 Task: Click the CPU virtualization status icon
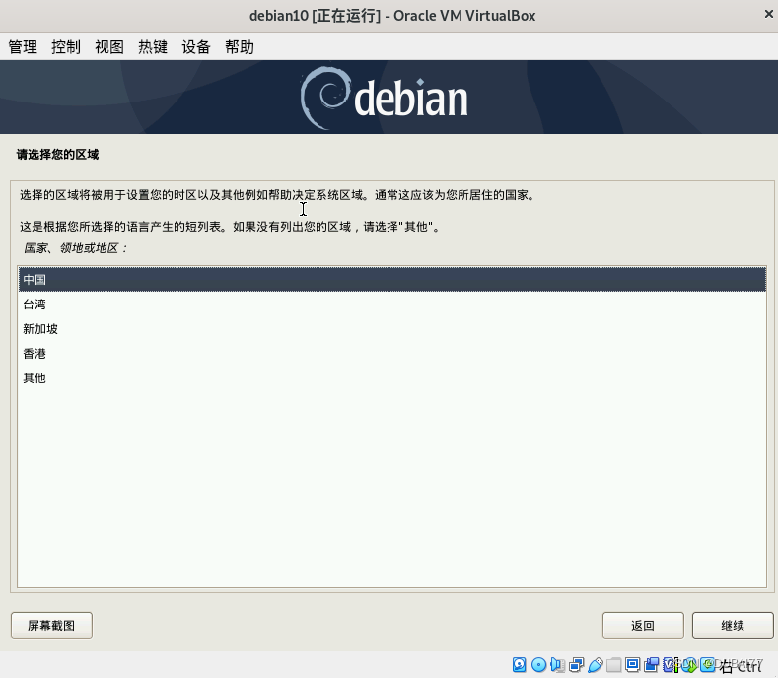(x=670, y=664)
